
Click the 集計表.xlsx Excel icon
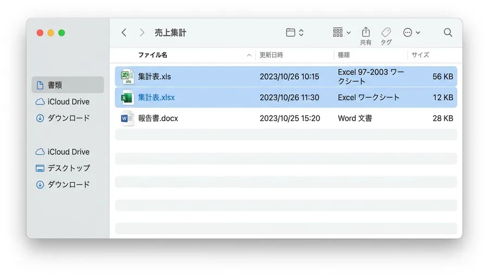pyautogui.click(x=127, y=98)
